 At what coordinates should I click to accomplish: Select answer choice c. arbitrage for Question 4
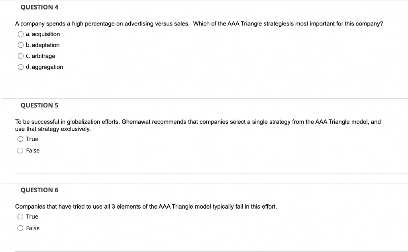[x=20, y=56]
